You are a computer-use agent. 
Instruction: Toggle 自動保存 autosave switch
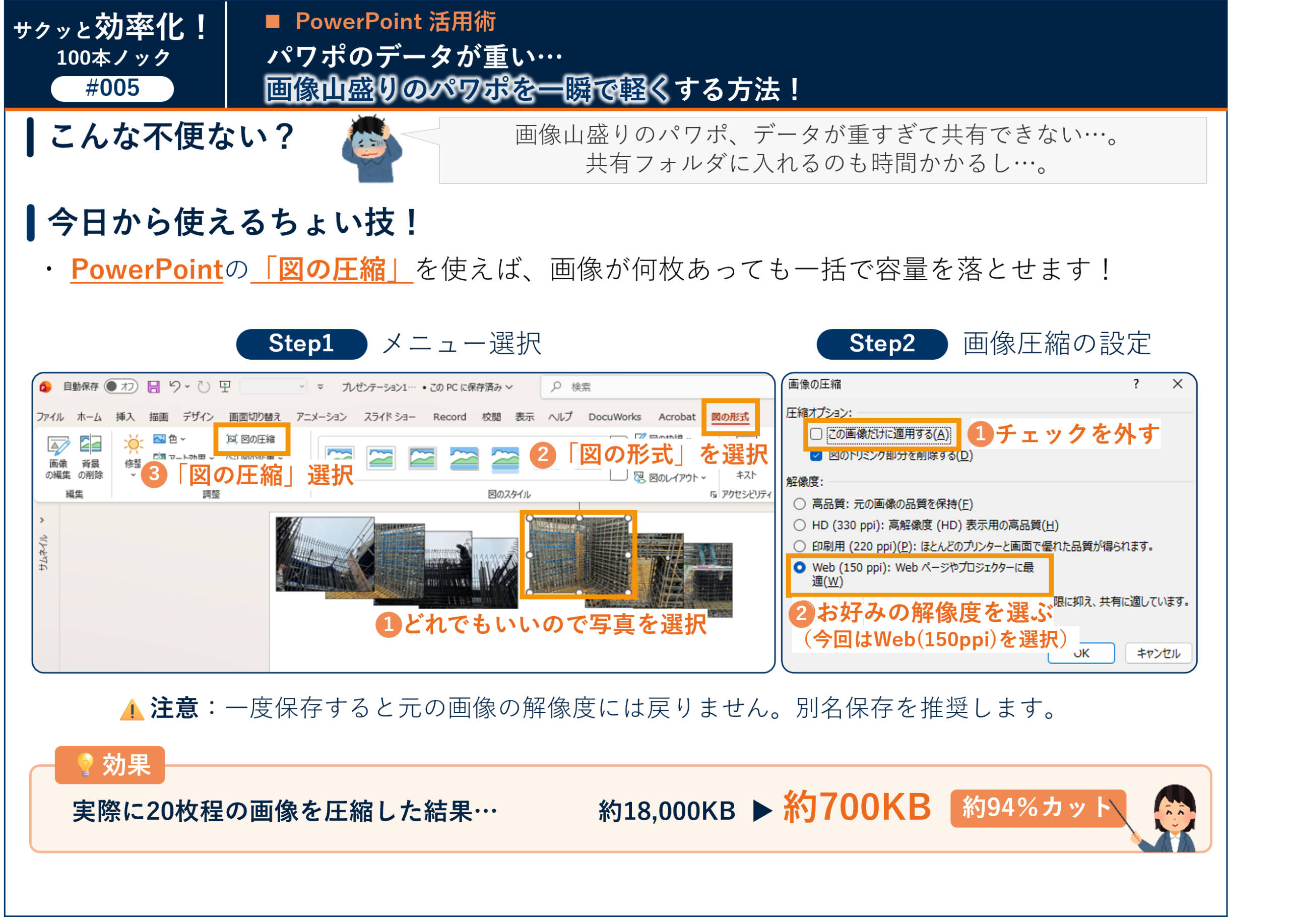coord(121,386)
